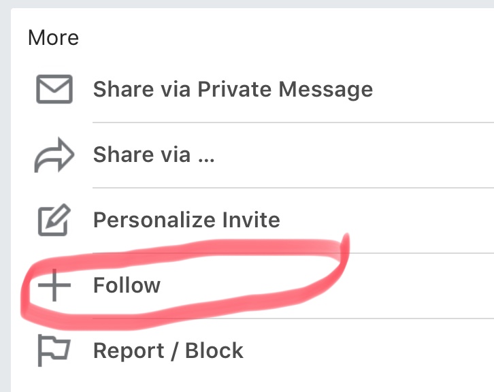Click the plus icon beside Follow
Screen dimensions: 494x392
point(54,285)
